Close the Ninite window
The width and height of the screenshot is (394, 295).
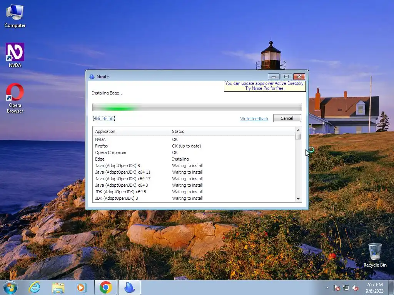[299, 76]
